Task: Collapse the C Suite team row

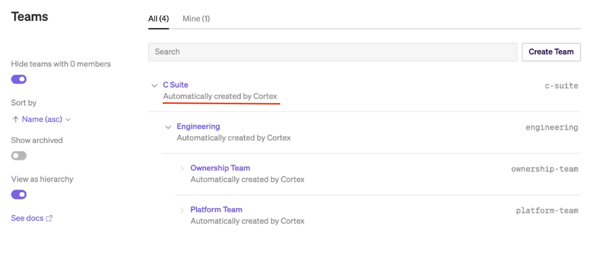Action: click(x=155, y=85)
